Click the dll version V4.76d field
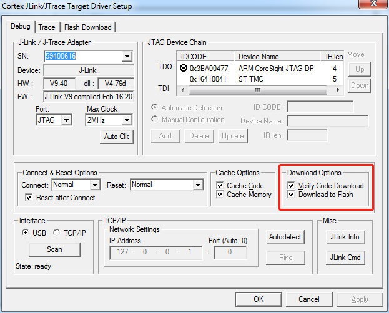Viewport: 389px width, 313px height. tap(116, 84)
